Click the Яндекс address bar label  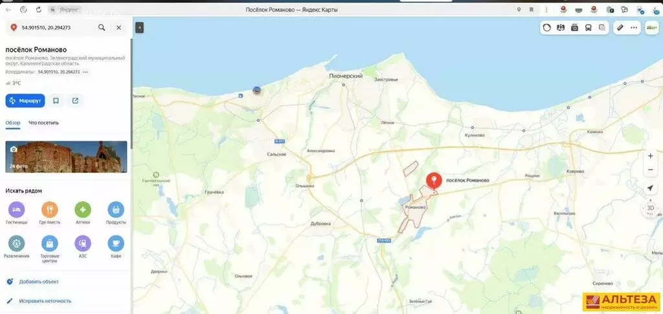[69, 9]
